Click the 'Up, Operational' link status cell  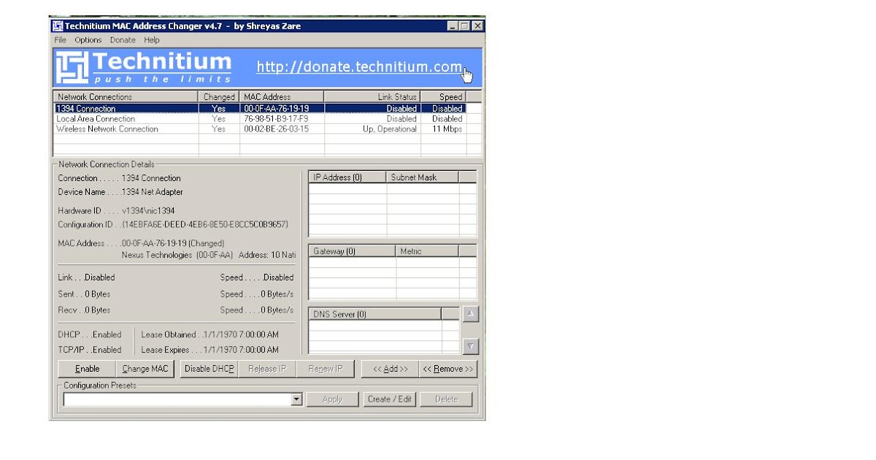[390, 129]
